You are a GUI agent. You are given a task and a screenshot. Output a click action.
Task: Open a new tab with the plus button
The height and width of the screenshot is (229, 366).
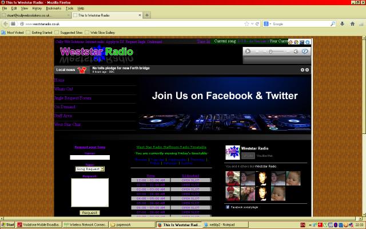(x=147, y=15)
